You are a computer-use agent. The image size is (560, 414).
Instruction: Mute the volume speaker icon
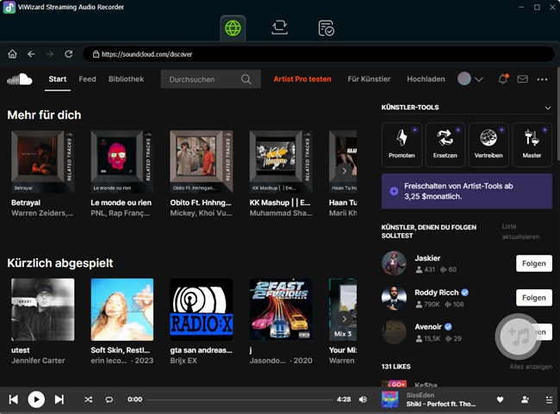tap(363, 399)
